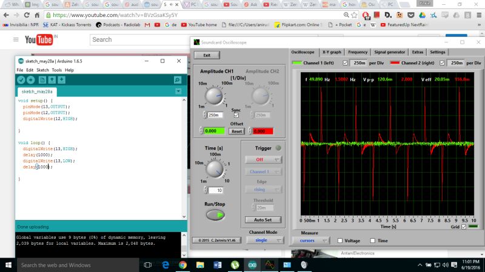Click the trigger Auto Set button
The width and height of the screenshot is (485, 272).
[263, 220]
